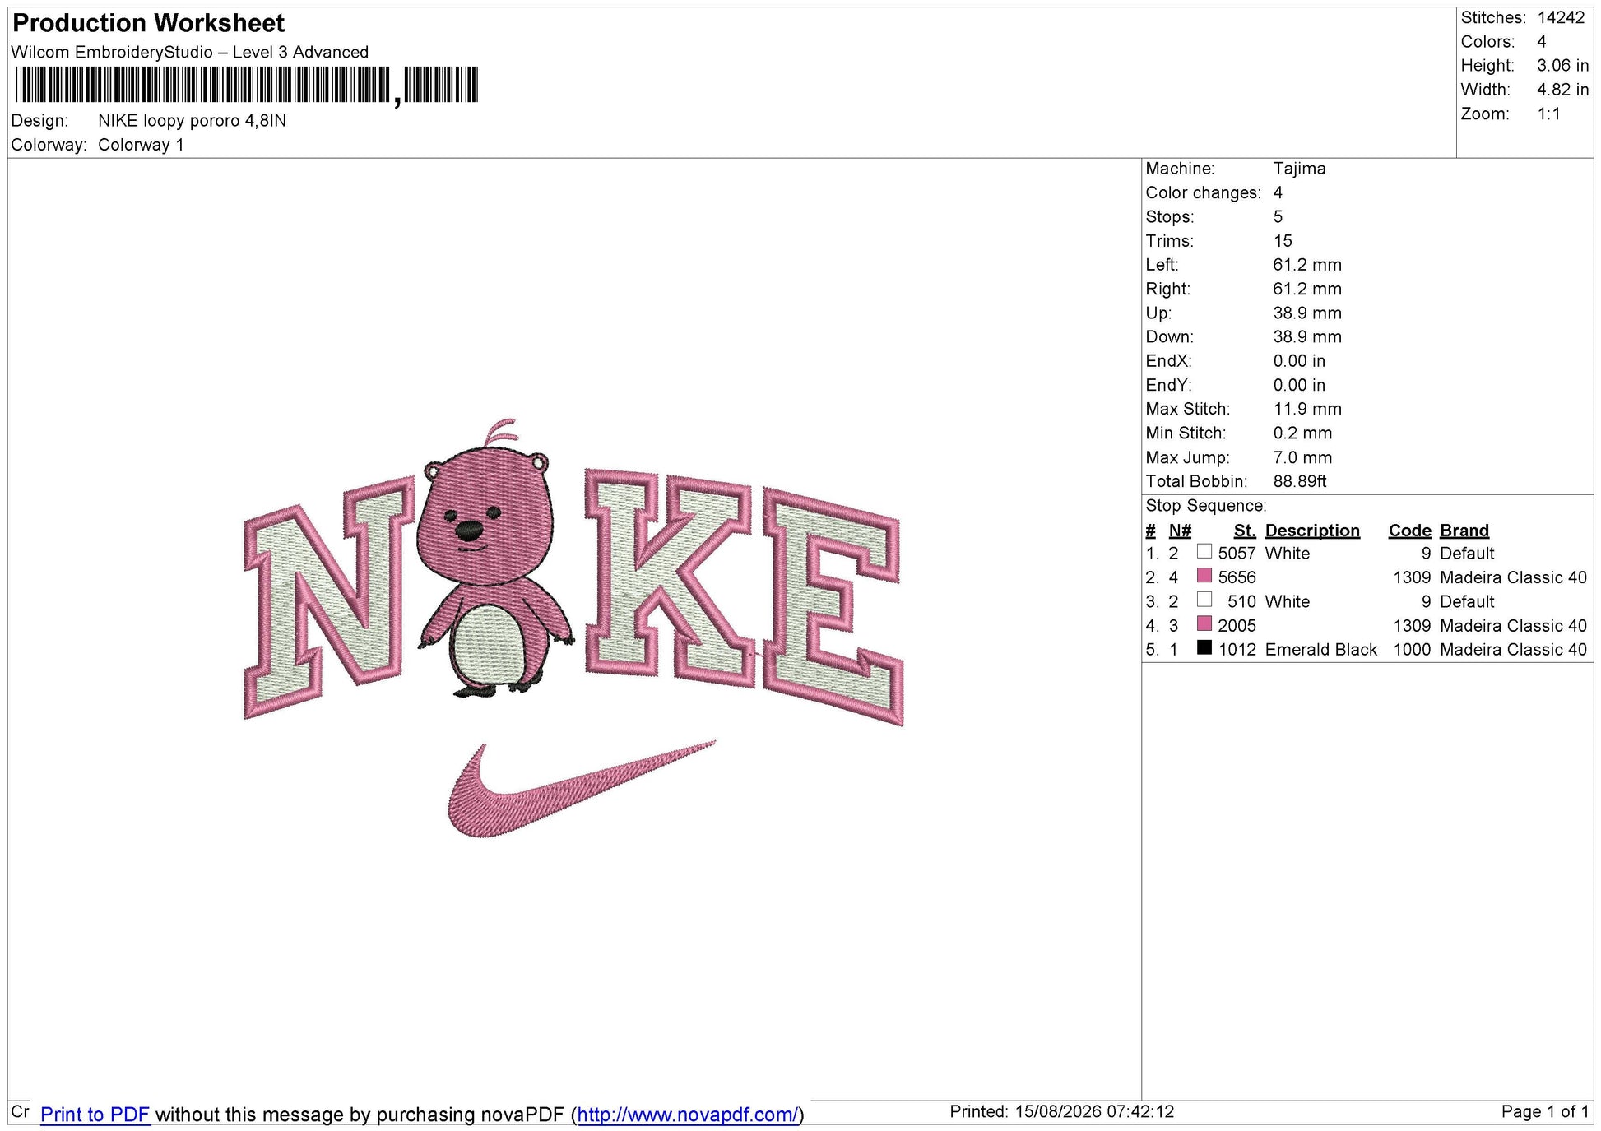Click 'White' description in stop row 1

click(x=1288, y=554)
